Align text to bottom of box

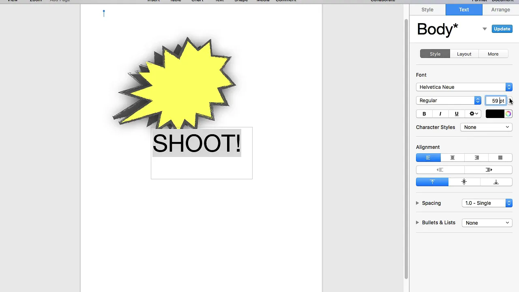pyautogui.click(x=496, y=182)
